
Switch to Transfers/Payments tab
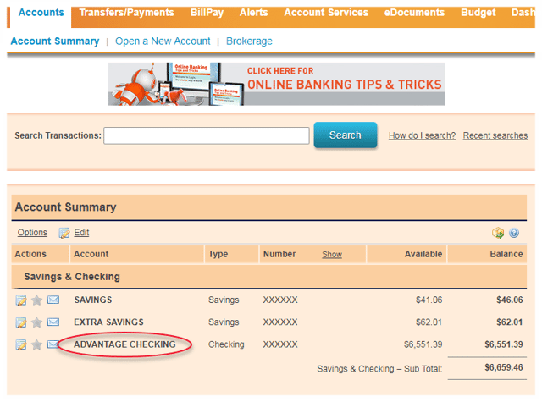[x=126, y=13]
